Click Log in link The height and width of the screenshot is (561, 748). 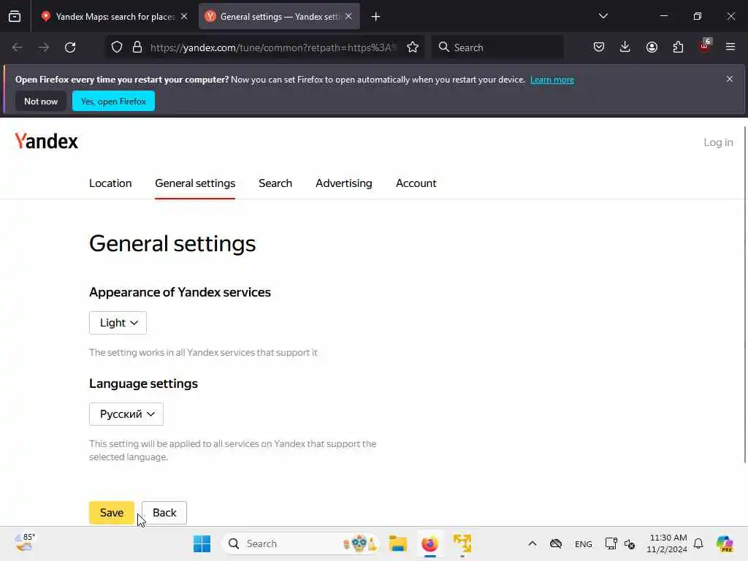718,142
